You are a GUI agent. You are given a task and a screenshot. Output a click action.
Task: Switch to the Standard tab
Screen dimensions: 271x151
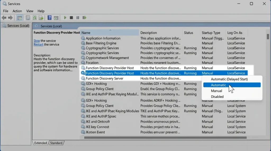pos(56,143)
